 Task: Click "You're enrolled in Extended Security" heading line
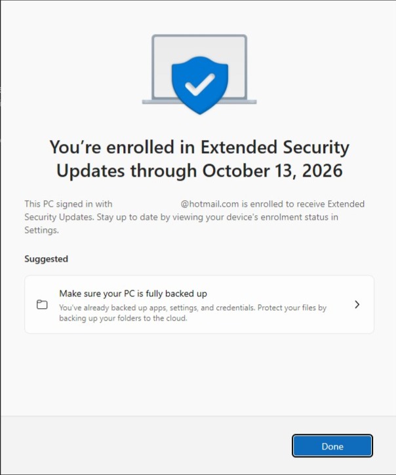199,147
